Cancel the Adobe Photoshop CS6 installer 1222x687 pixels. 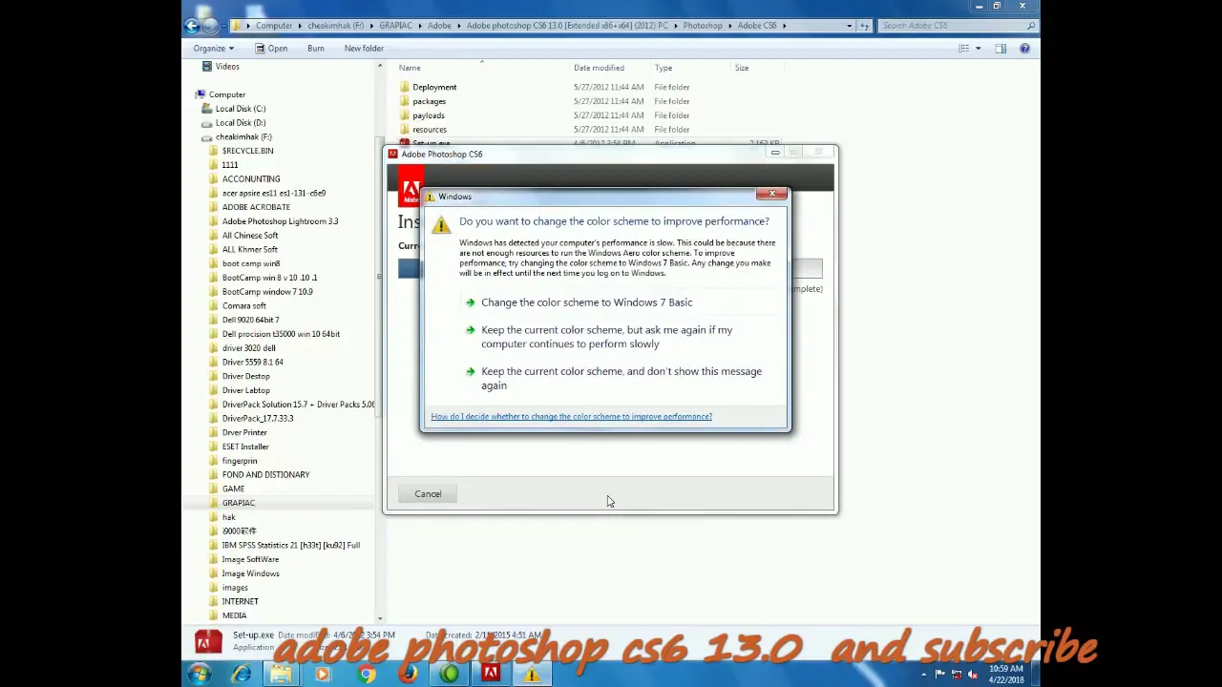point(428,494)
